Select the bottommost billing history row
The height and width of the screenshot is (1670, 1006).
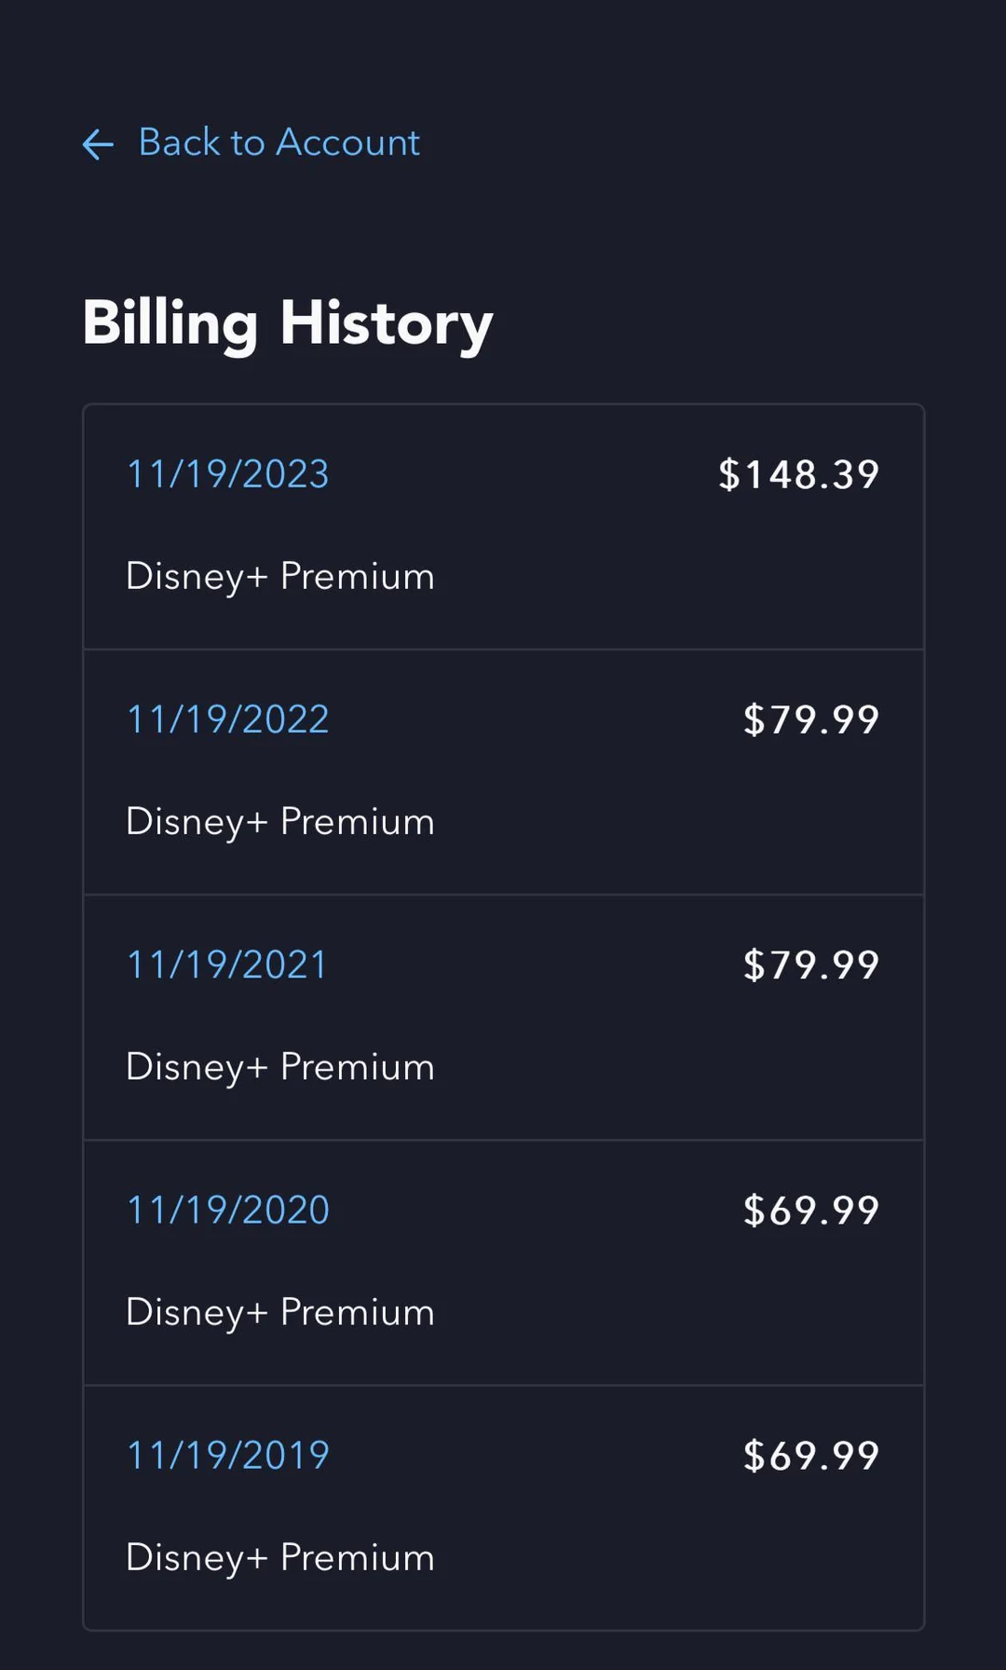tap(503, 1506)
